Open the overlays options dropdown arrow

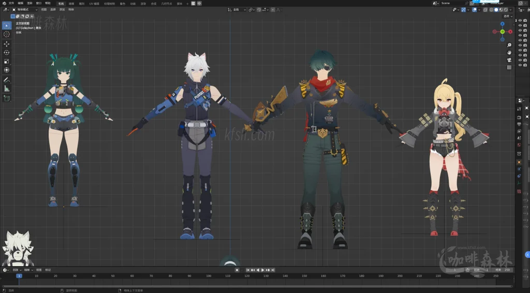(479, 10)
